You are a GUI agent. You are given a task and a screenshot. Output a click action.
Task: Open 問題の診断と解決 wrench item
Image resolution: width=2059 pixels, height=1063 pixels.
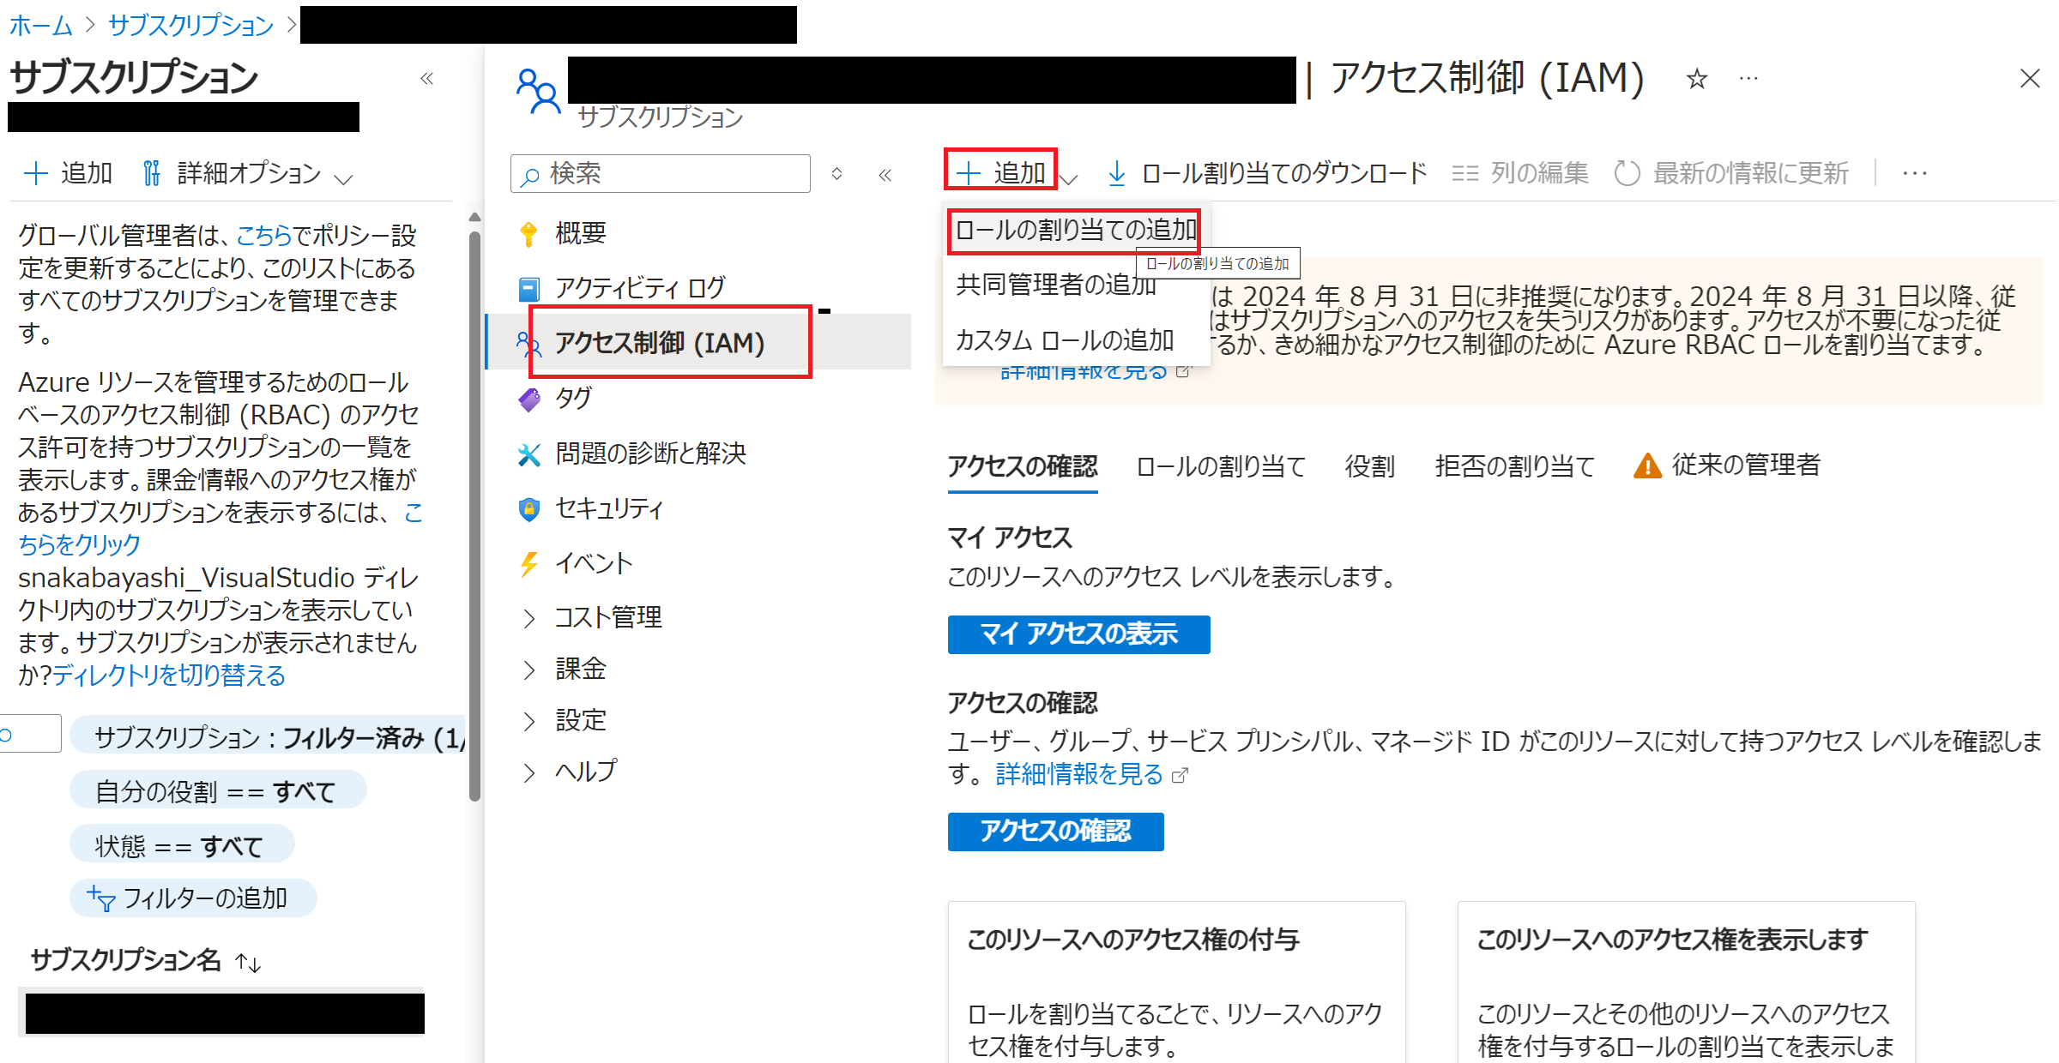pos(649,453)
